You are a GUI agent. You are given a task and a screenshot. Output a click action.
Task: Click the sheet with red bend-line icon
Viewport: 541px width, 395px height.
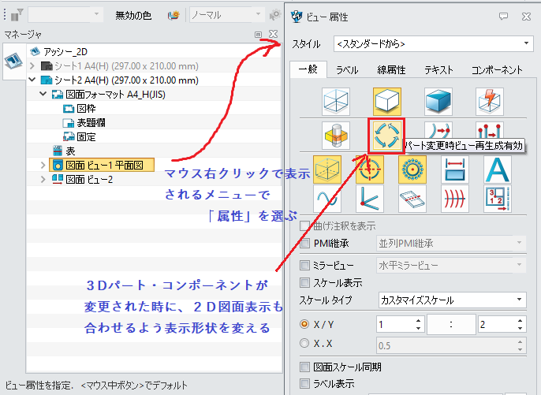tap(412, 199)
